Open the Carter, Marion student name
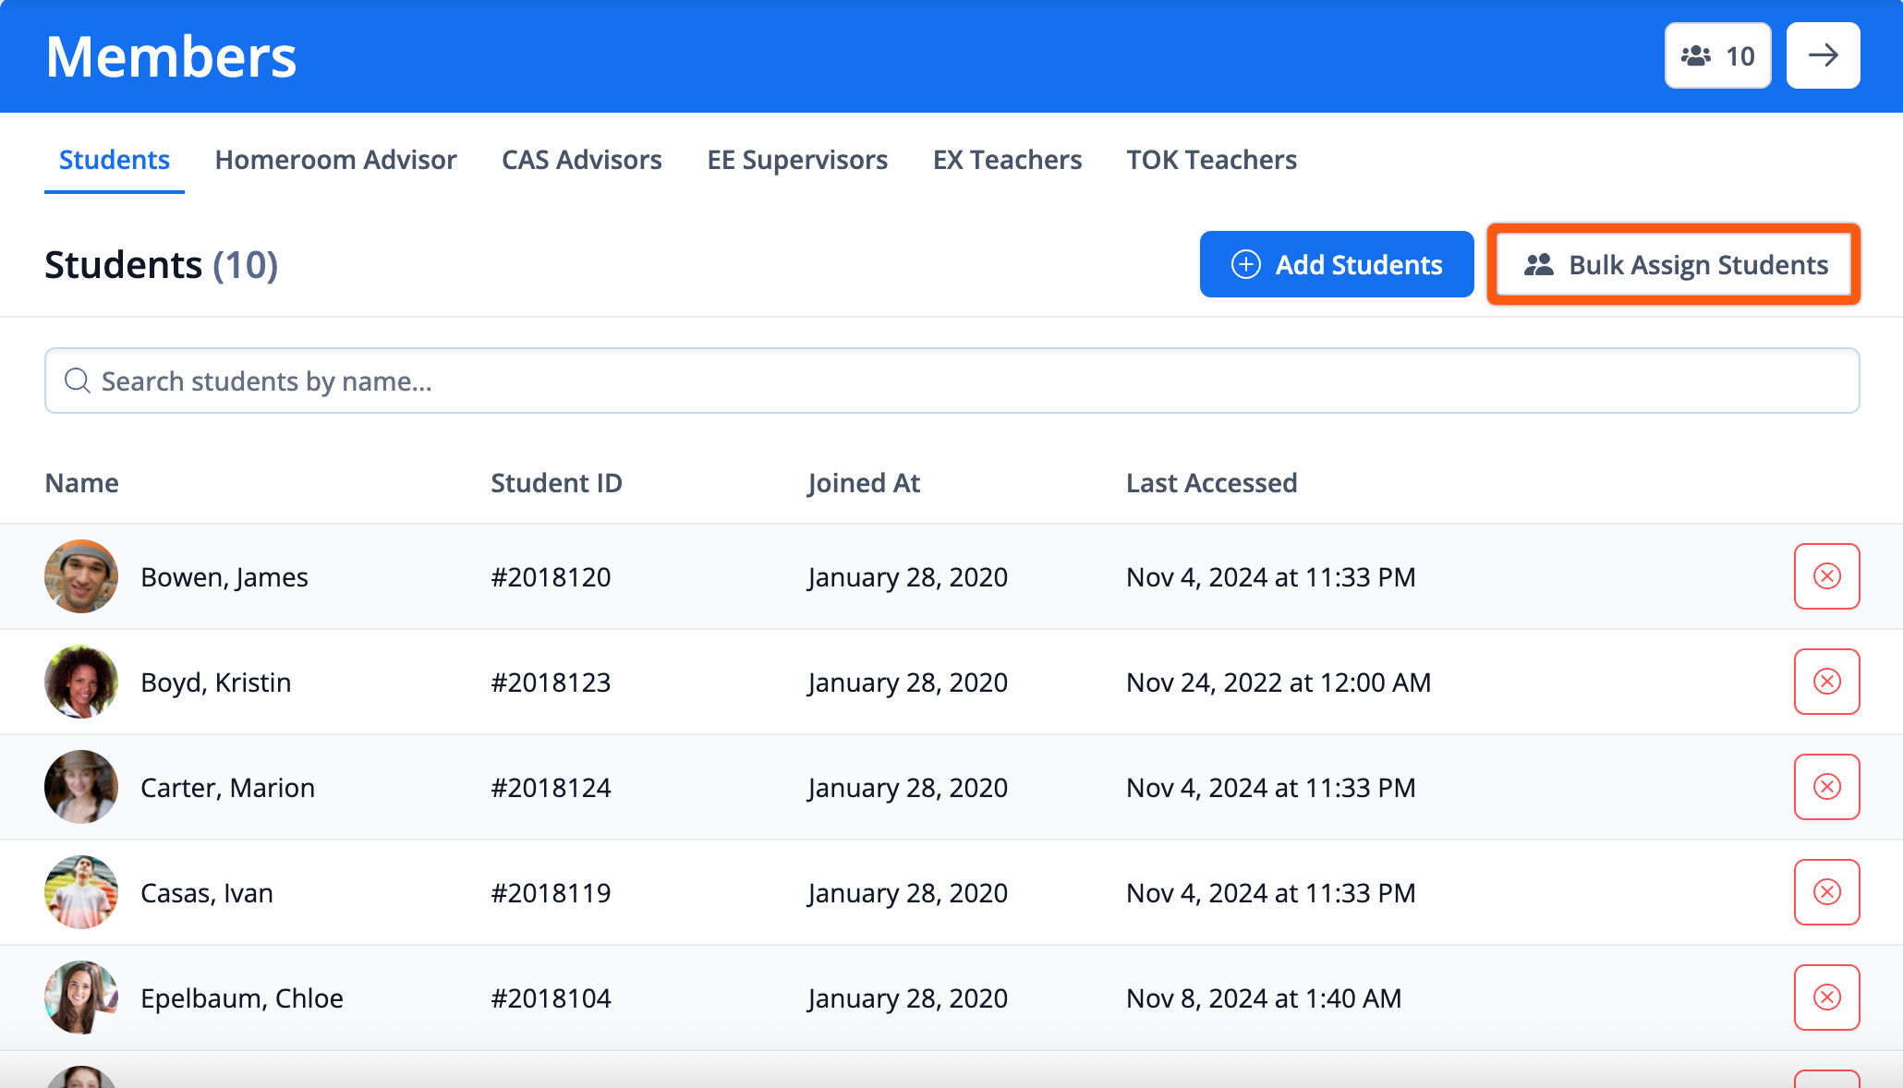This screenshot has height=1088, width=1903. tap(227, 788)
